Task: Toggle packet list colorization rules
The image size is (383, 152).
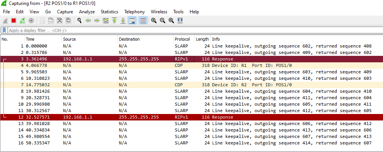Action: tap(143, 21)
